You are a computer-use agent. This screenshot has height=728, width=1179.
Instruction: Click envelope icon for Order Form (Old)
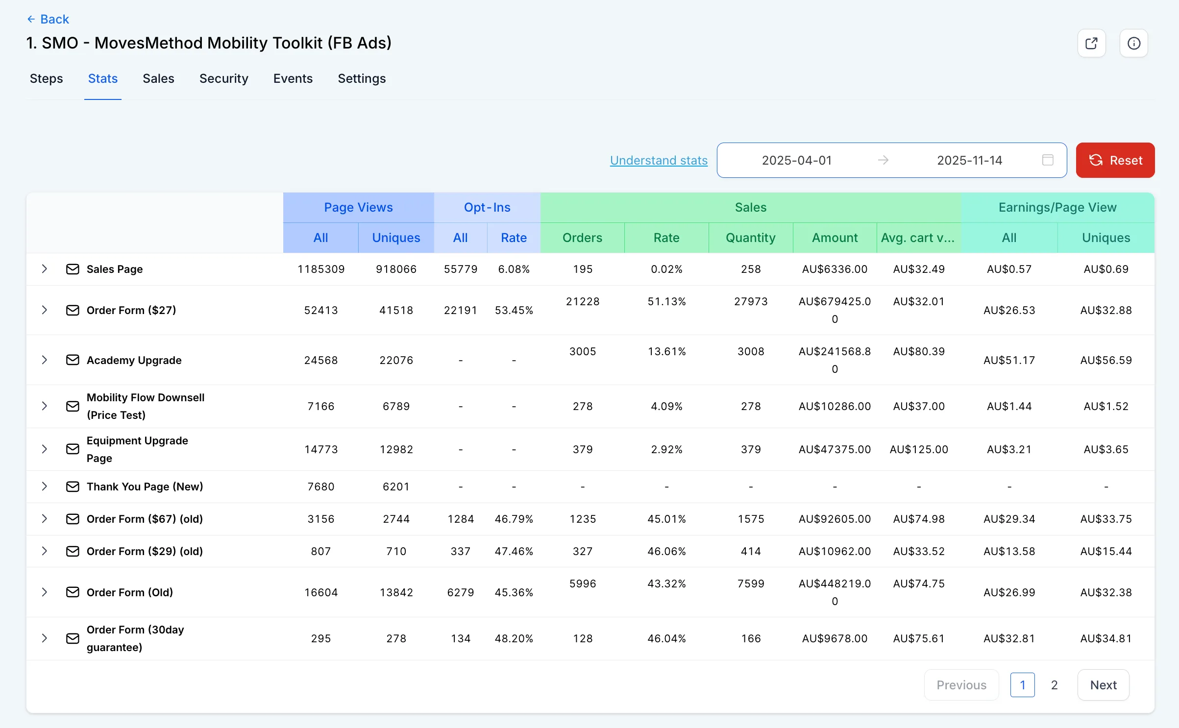click(73, 592)
